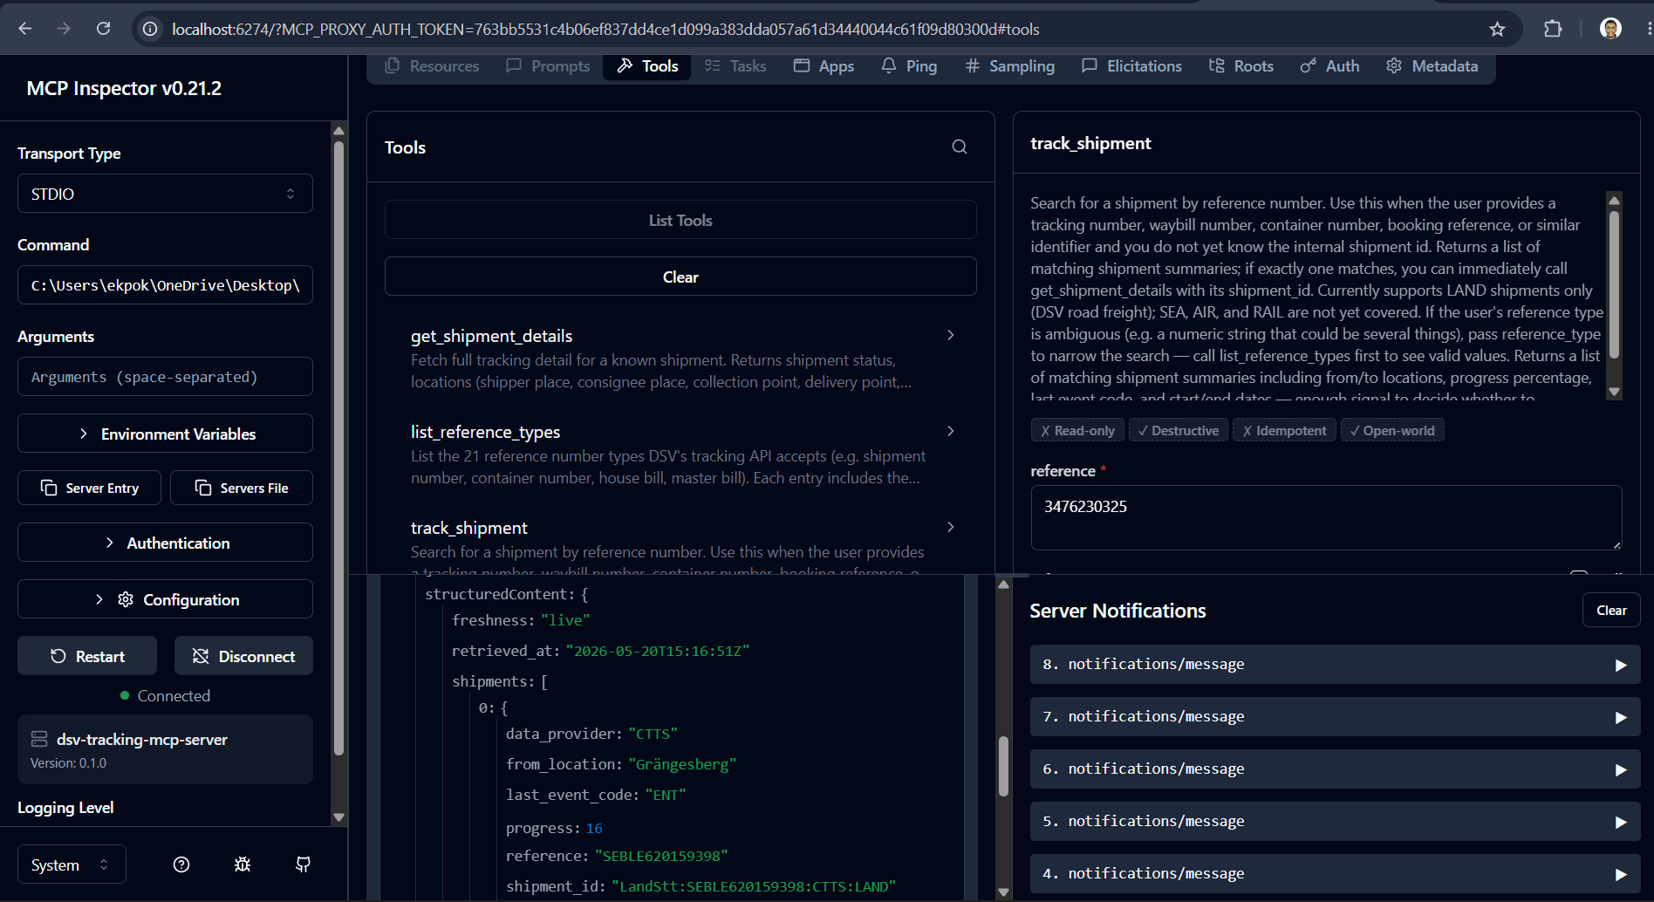Image resolution: width=1654 pixels, height=902 pixels.
Task: Open the browser profile avatar
Action: (1610, 29)
